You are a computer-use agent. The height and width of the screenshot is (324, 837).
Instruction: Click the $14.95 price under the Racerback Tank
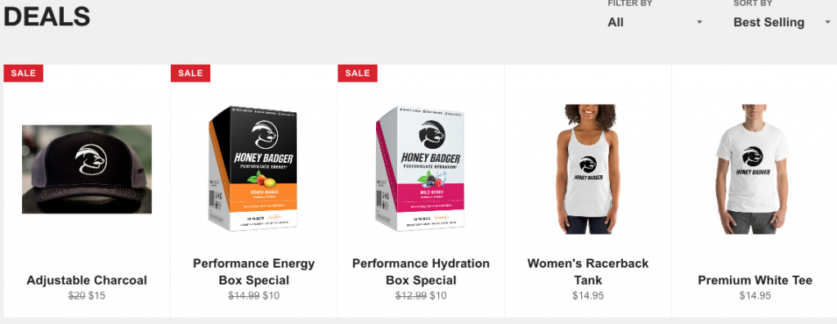tap(589, 295)
